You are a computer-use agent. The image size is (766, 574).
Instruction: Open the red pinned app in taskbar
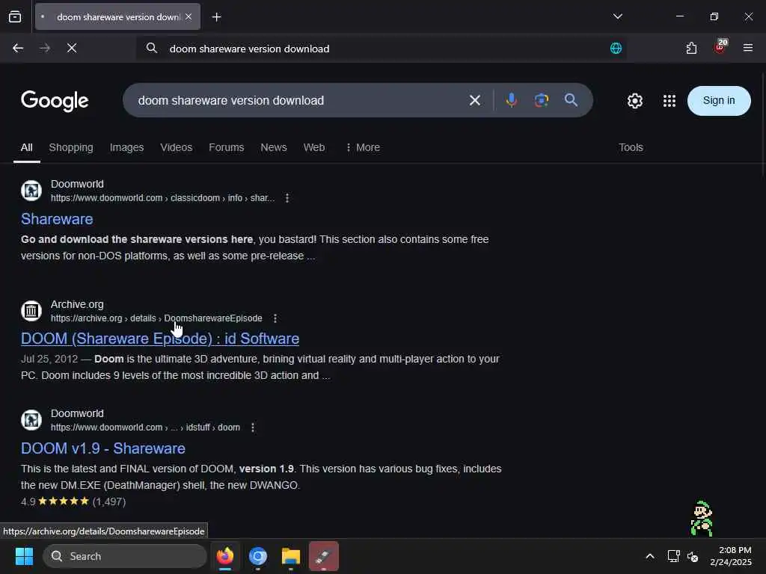point(323,556)
